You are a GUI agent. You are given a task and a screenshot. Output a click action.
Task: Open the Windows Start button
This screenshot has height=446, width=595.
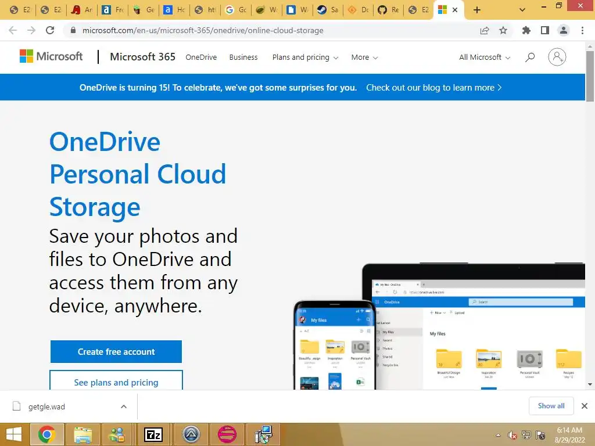click(15, 434)
